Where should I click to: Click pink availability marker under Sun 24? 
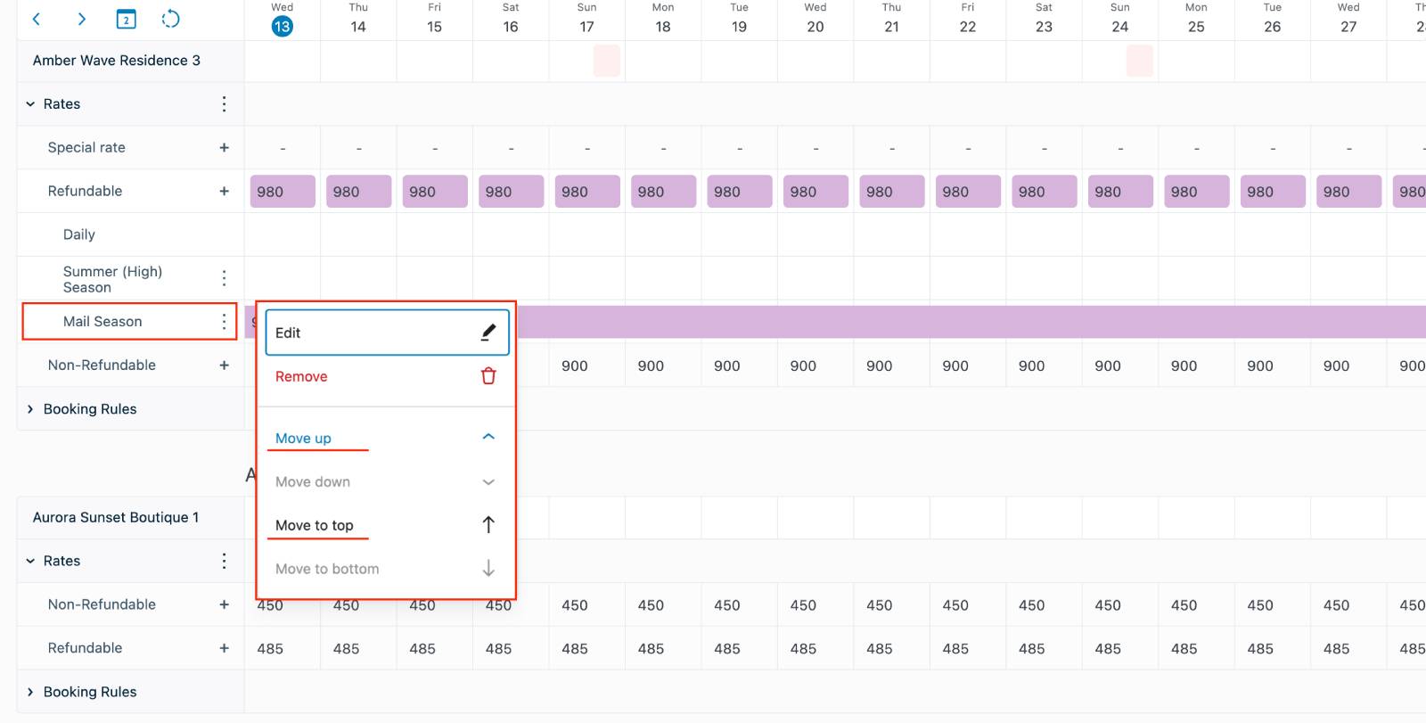[x=1140, y=61]
